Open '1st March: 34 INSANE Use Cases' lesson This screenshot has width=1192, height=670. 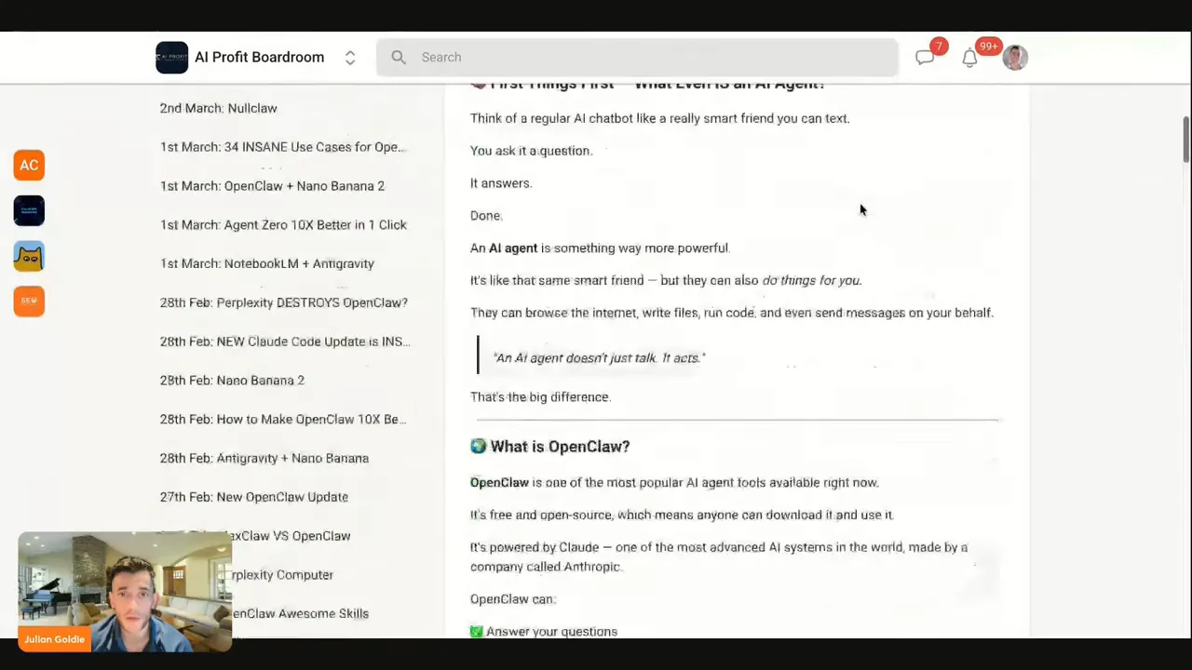[x=282, y=147]
